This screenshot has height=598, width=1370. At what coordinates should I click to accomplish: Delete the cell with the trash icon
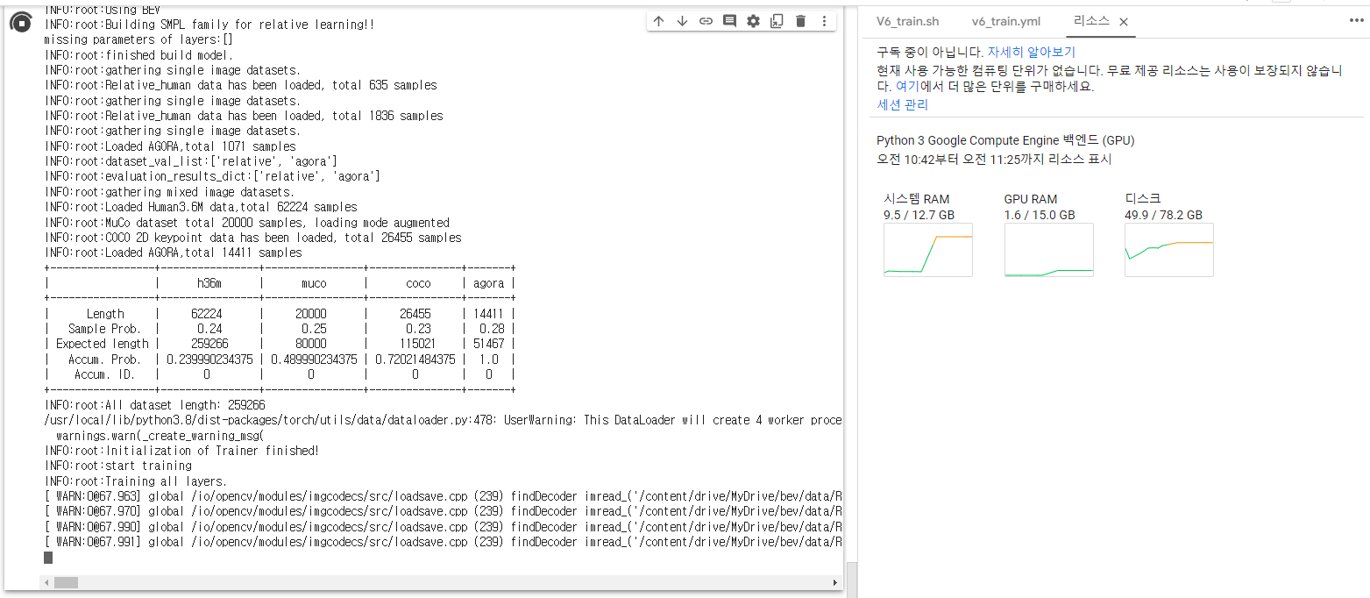click(800, 20)
